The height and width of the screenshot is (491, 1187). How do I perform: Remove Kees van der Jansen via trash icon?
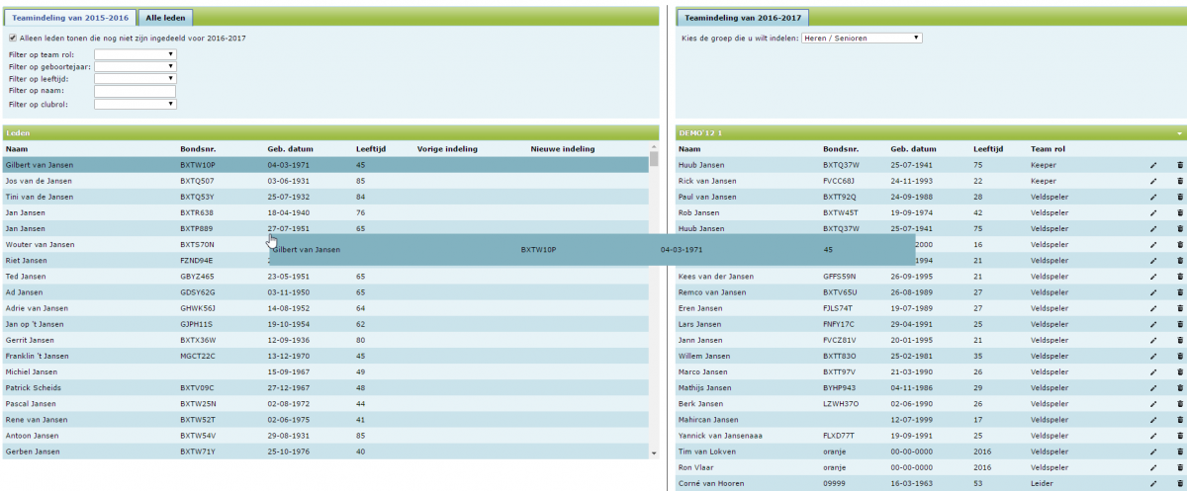[1179, 277]
